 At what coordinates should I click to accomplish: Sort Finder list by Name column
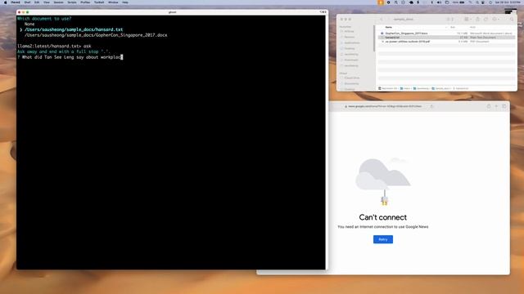[389, 27]
